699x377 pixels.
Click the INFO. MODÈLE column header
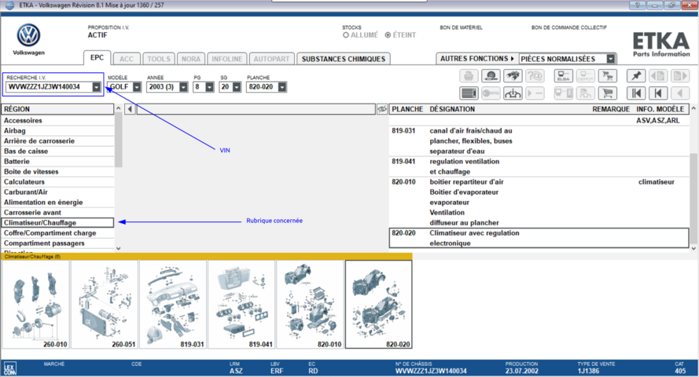tap(660, 109)
